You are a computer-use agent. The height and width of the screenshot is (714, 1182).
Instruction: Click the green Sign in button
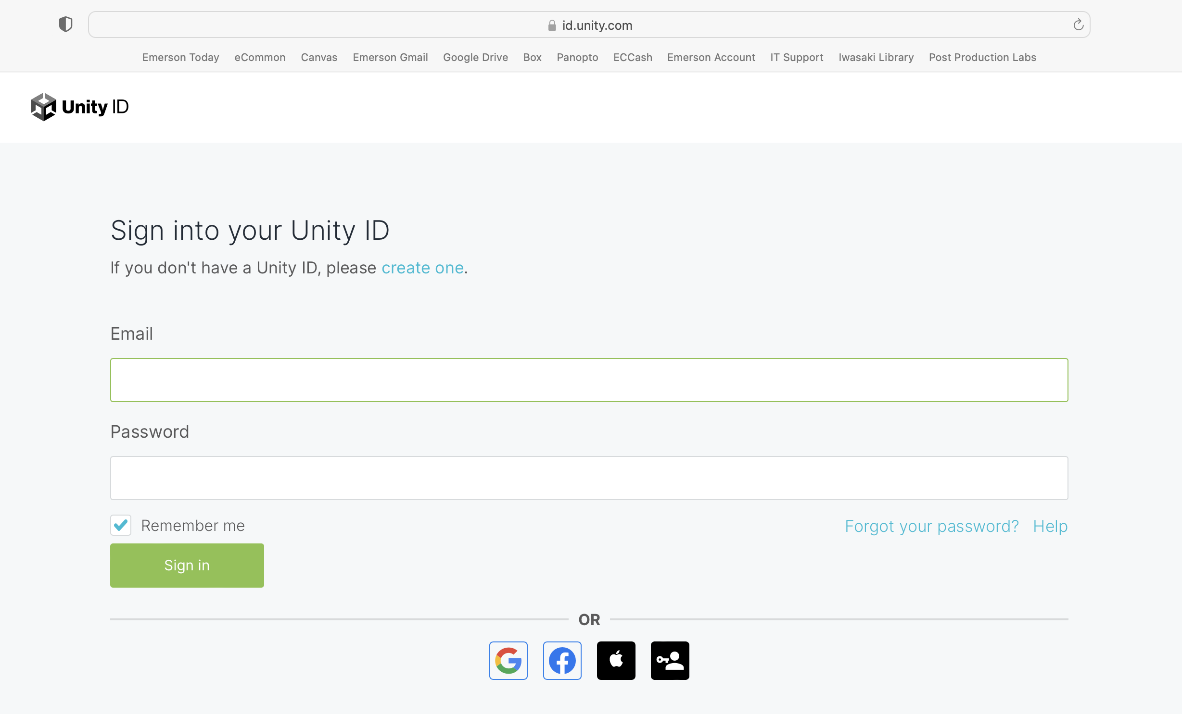coord(187,566)
